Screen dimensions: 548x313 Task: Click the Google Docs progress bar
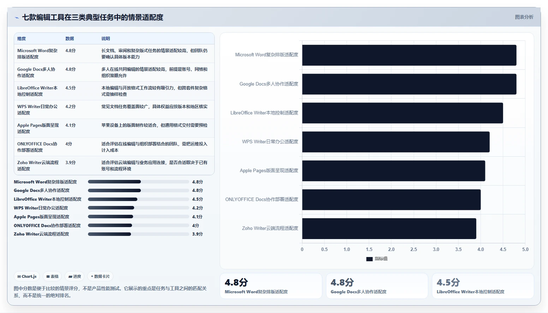click(x=138, y=190)
